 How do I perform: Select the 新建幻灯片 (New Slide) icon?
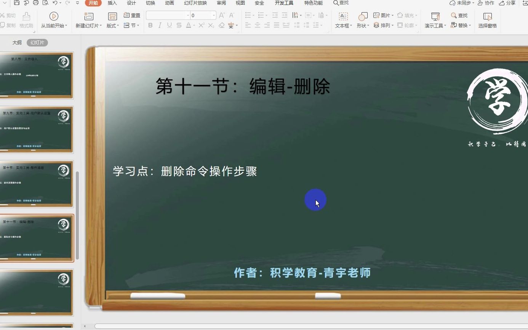[x=88, y=17]
